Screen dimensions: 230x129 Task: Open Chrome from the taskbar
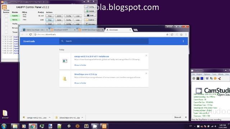[33, 126]
